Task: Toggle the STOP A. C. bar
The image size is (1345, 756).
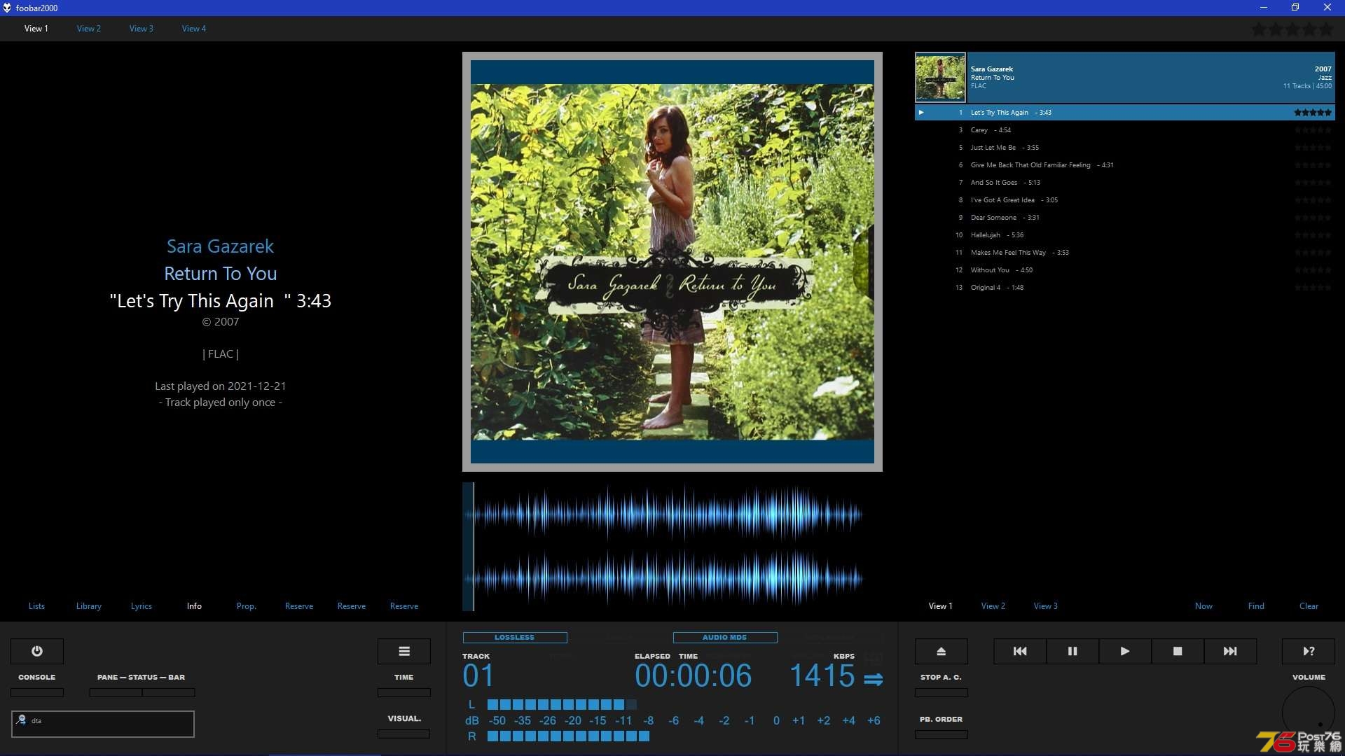Action: pos(941,693)
